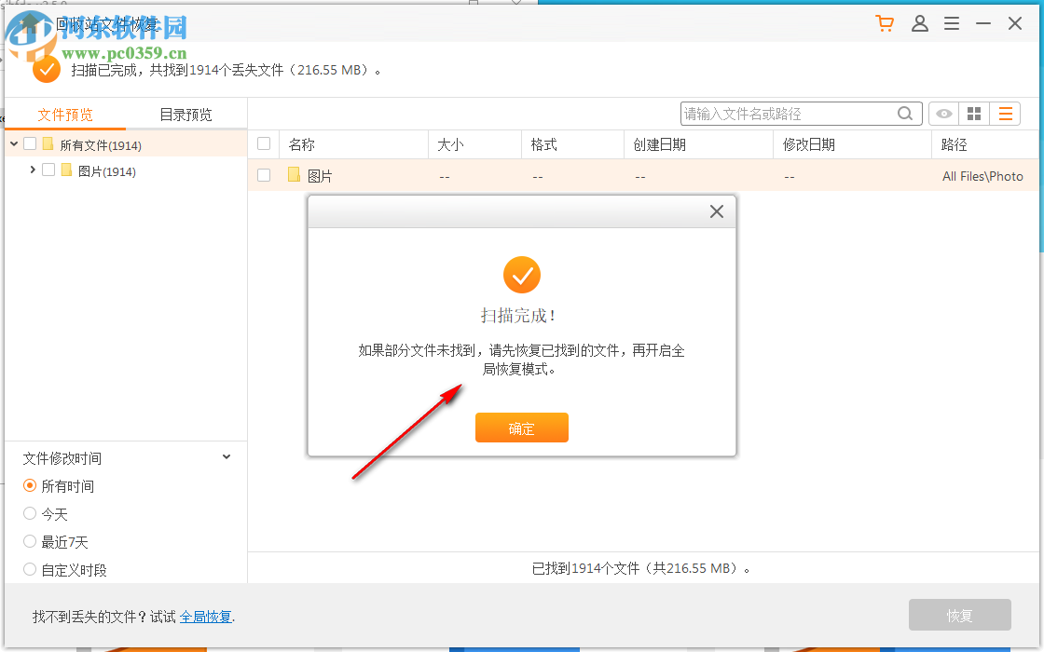The width and height of the screenshot is (1044, 652).
Task: Toggle the preview eye icon
Action: click(x=943, y=113)
